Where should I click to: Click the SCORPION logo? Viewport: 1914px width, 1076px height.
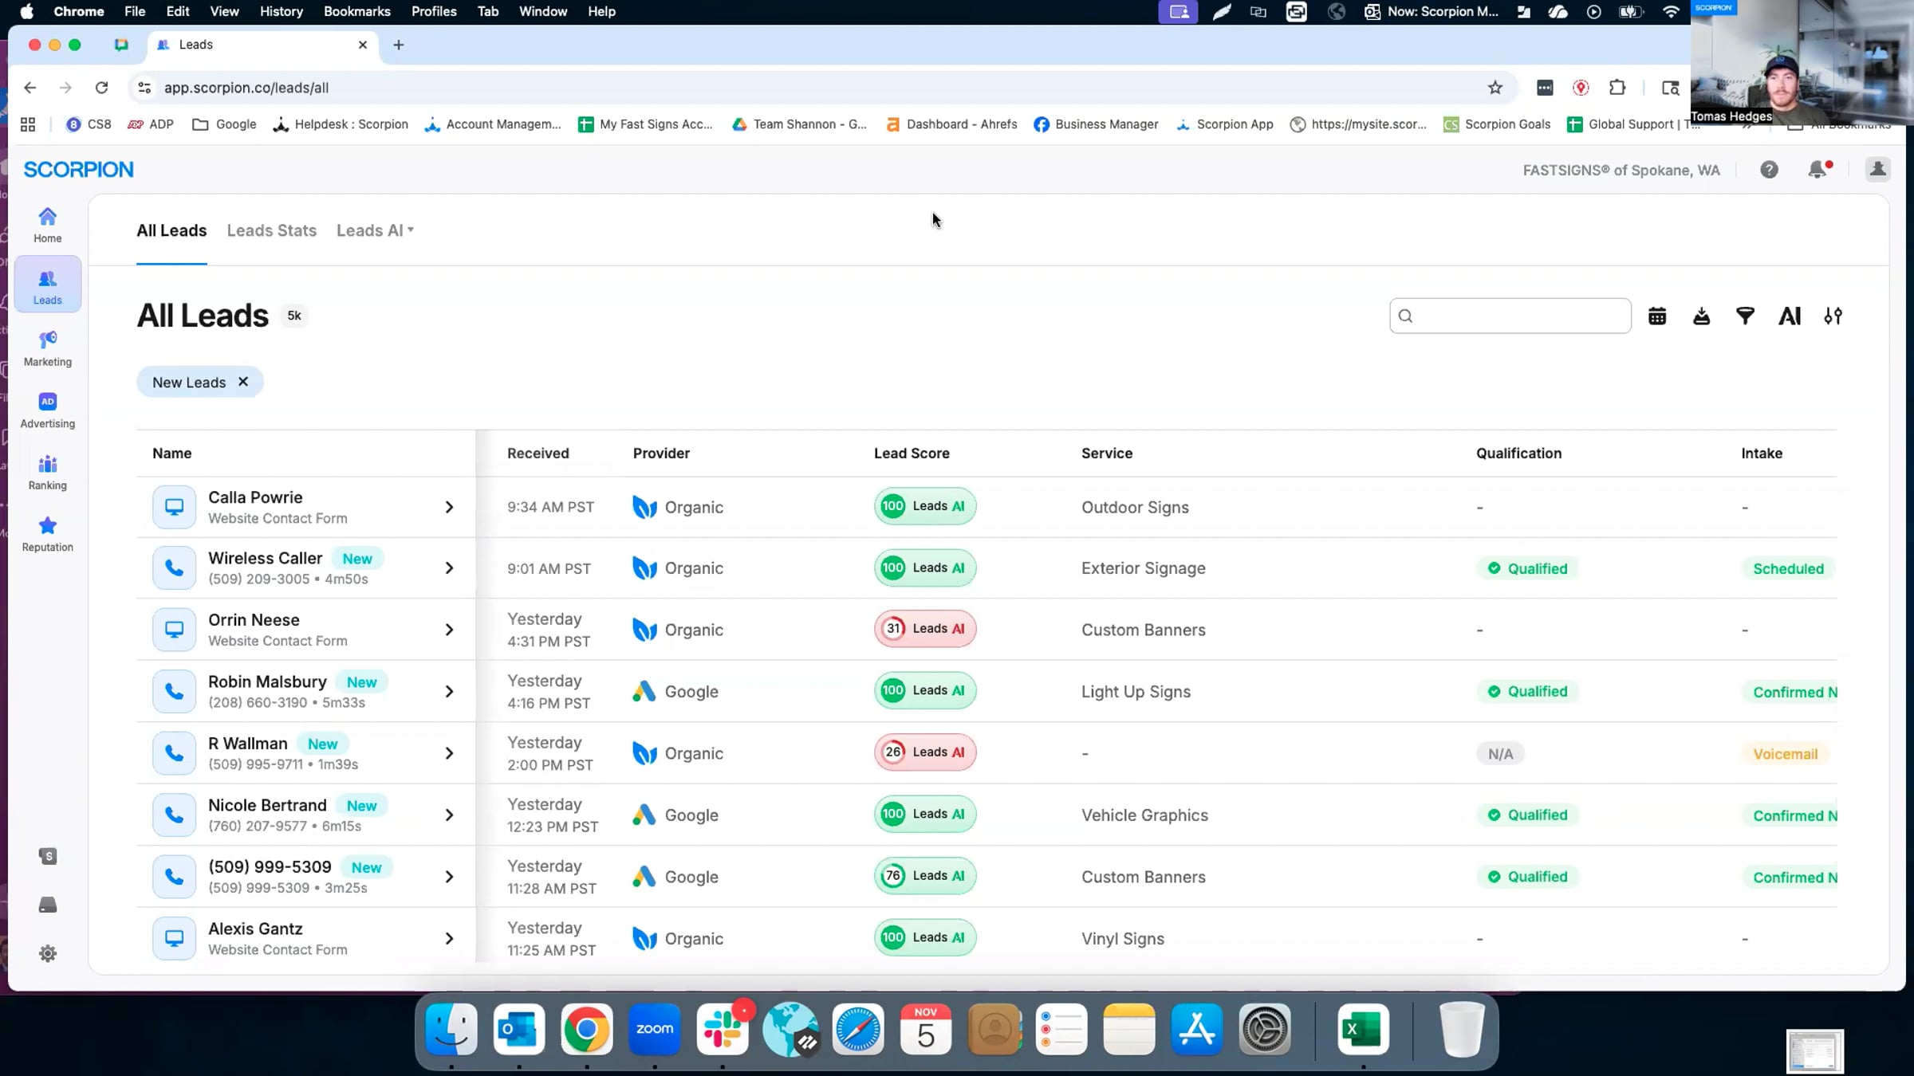[x=78, y=170]
